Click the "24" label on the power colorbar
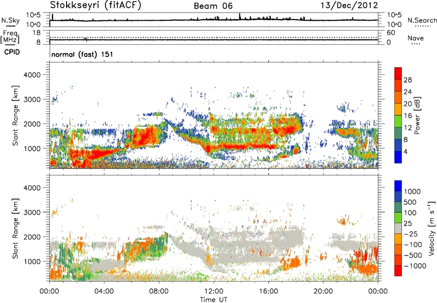Screen dimensions: 437x303 point(408,92)
